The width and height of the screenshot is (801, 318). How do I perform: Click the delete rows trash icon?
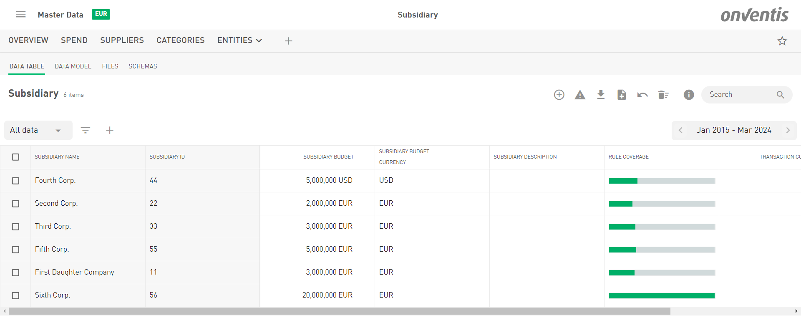click(663, 95)
